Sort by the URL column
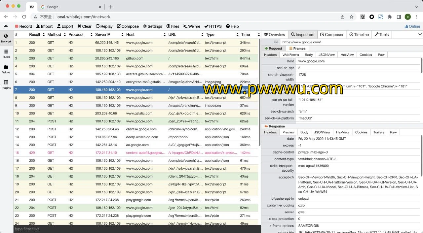This screenshot has width=423, height=233. [x=185, y=35]
